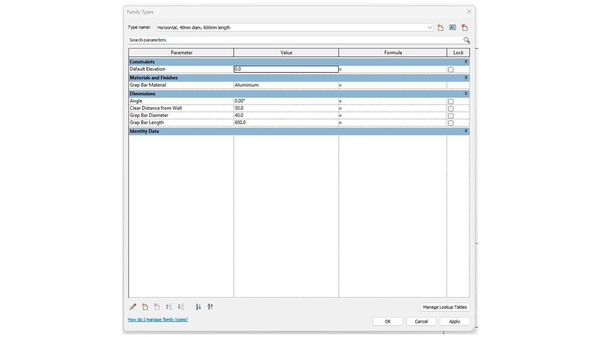Toggle lock for Default Elevation
Image resolution: width=600 pixels, height=337 pixels.
[x=451, y=70]
